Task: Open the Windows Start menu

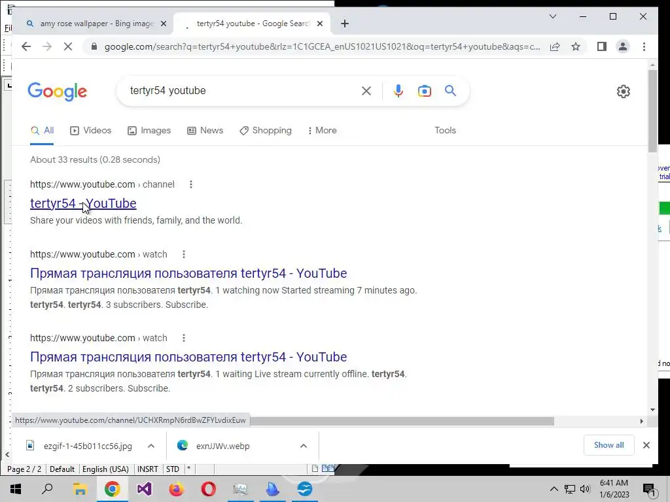Action: 16,489
